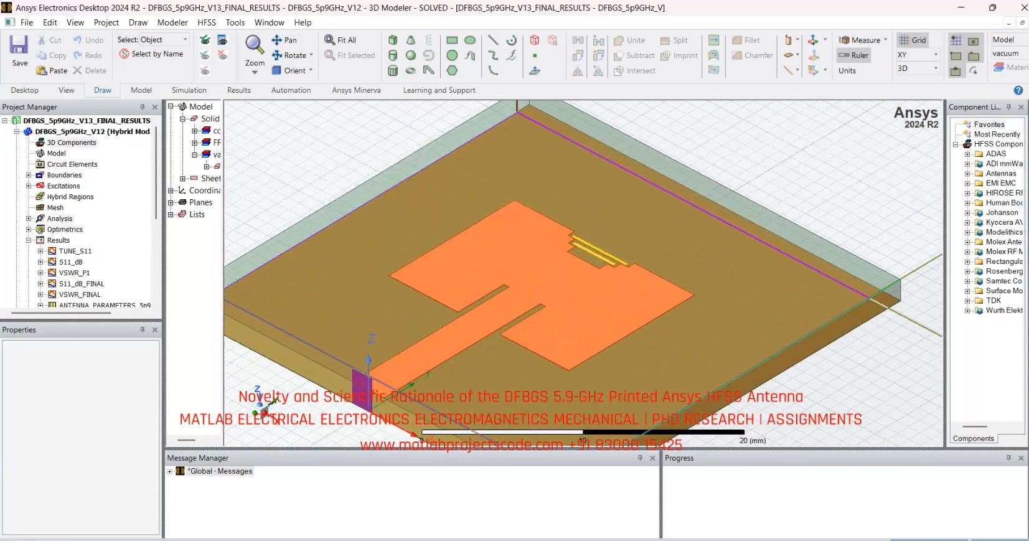
Task: Expand the Excitations tree node
Action: (x=29, y=186)
